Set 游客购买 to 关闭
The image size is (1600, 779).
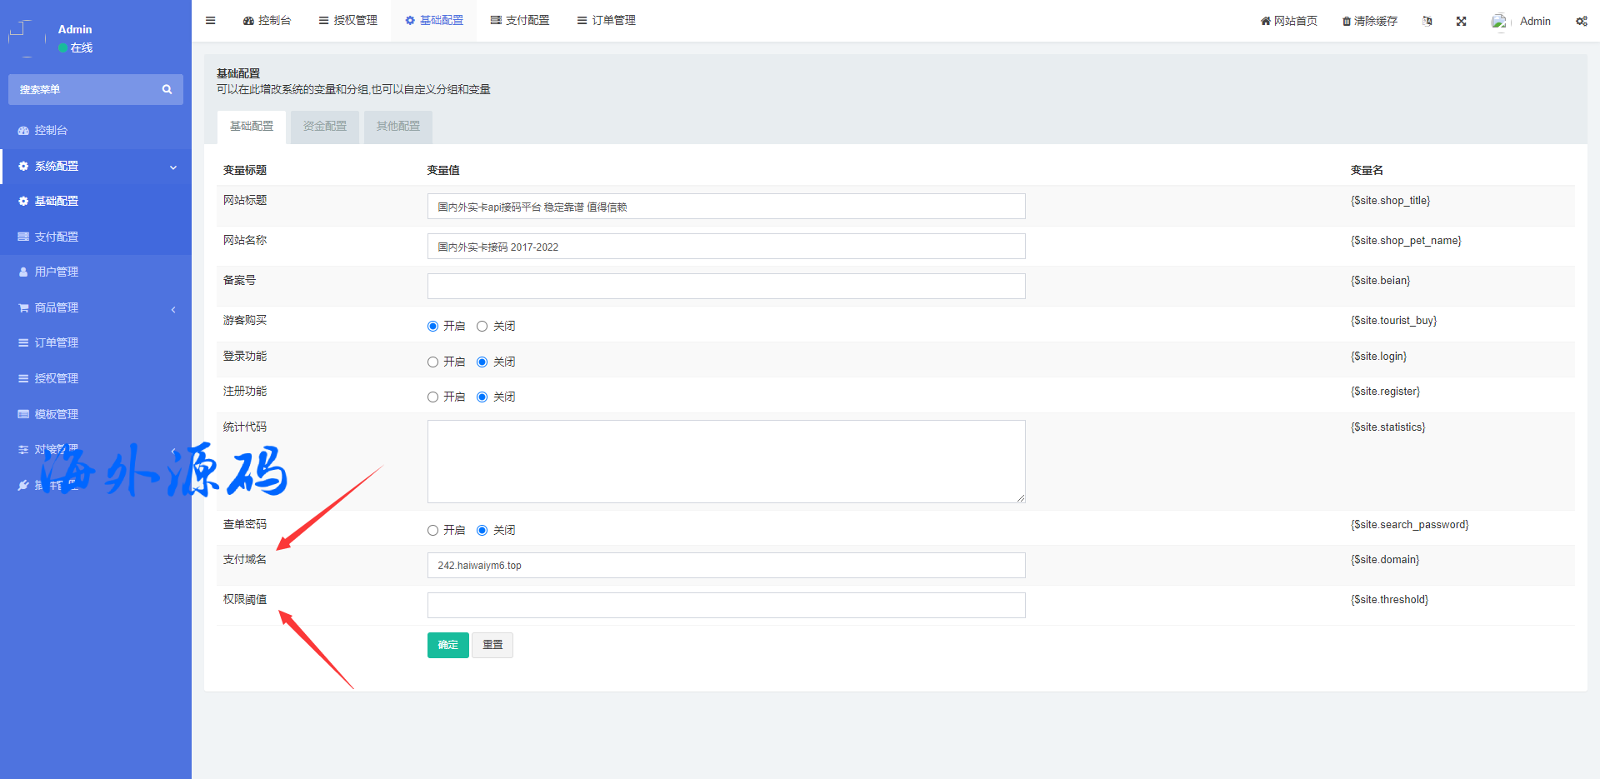pyautogui.click(x=482, y=327)
